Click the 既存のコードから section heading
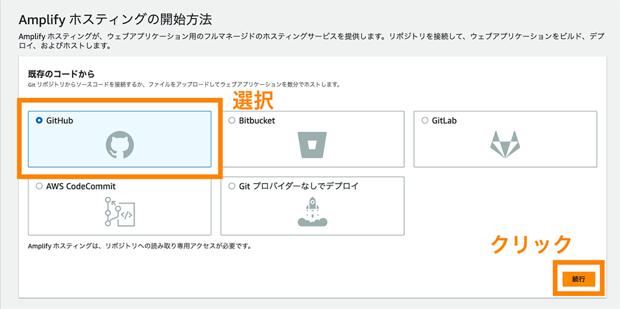620x309 pixels. tap(63, 74)
